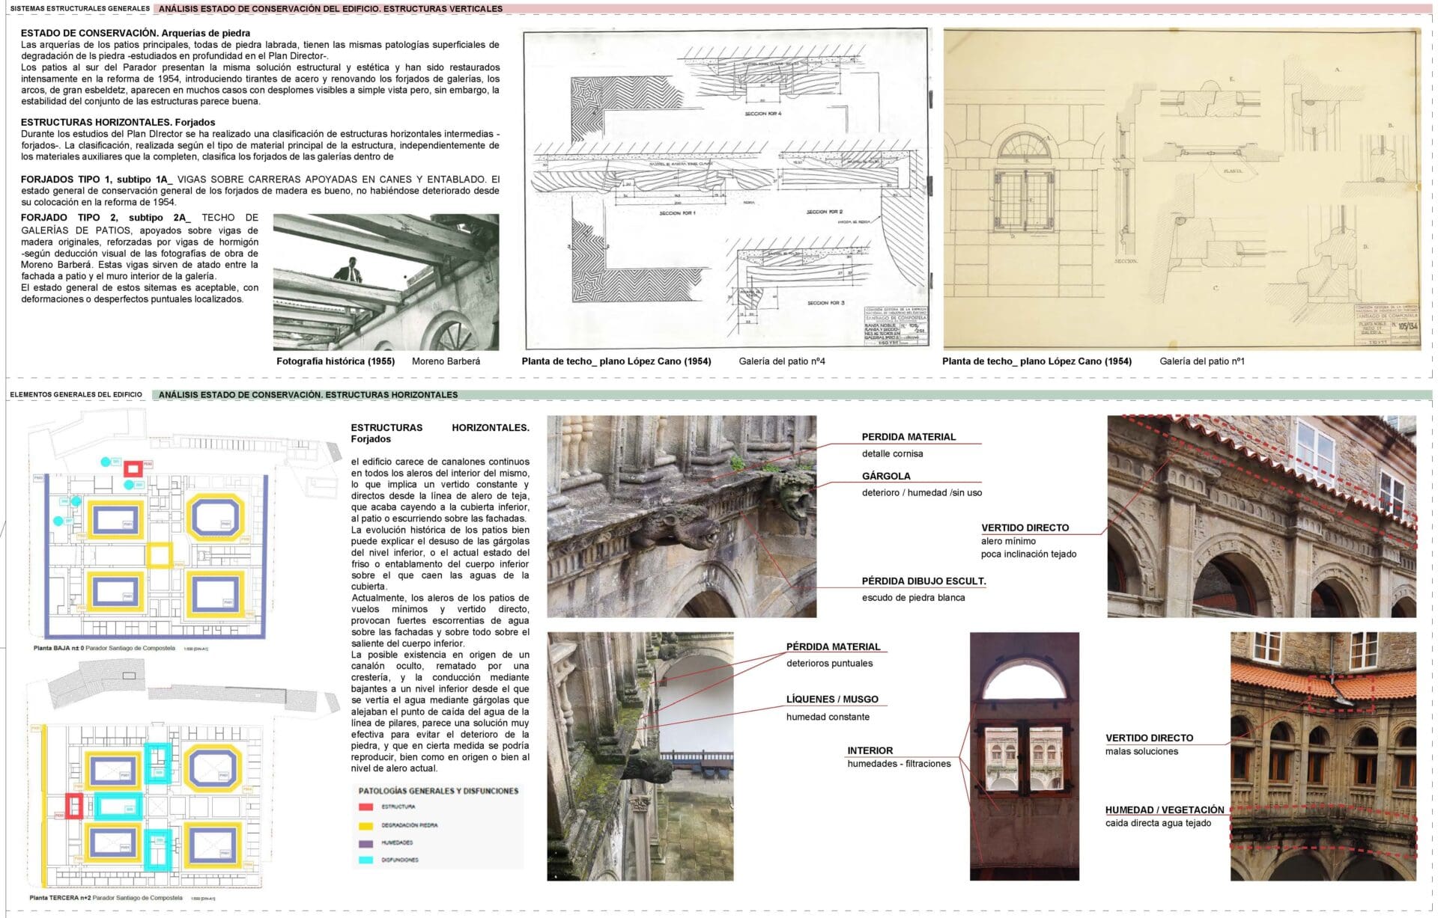Click the purple HUMEDADES legend swatch
This screenshot has height=918, width=1438.
[x=365, y=842]
